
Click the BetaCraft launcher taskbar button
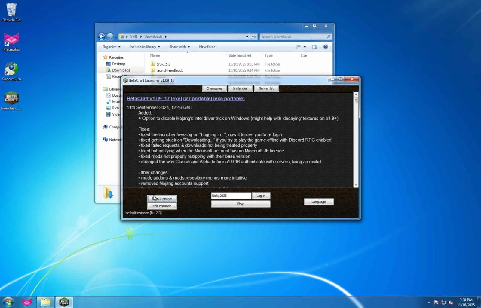pos(64,302)
